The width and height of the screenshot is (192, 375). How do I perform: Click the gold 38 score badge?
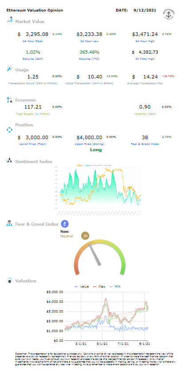pos(85,236)
